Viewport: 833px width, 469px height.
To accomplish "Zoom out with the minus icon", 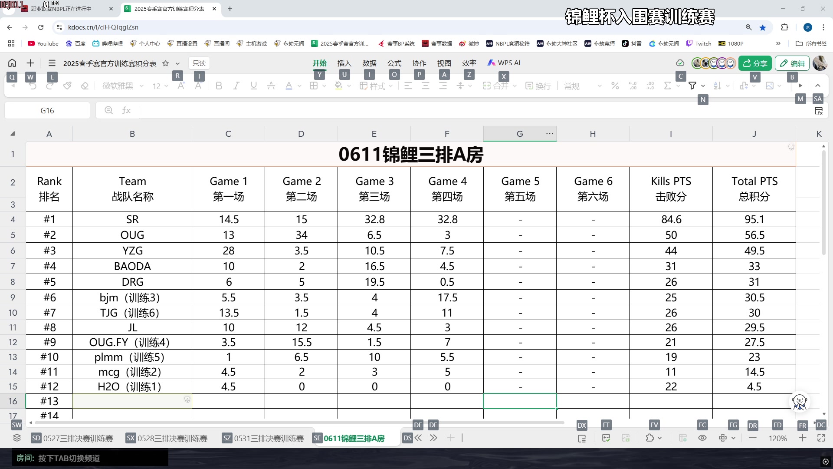I will (x=753, y=438).
